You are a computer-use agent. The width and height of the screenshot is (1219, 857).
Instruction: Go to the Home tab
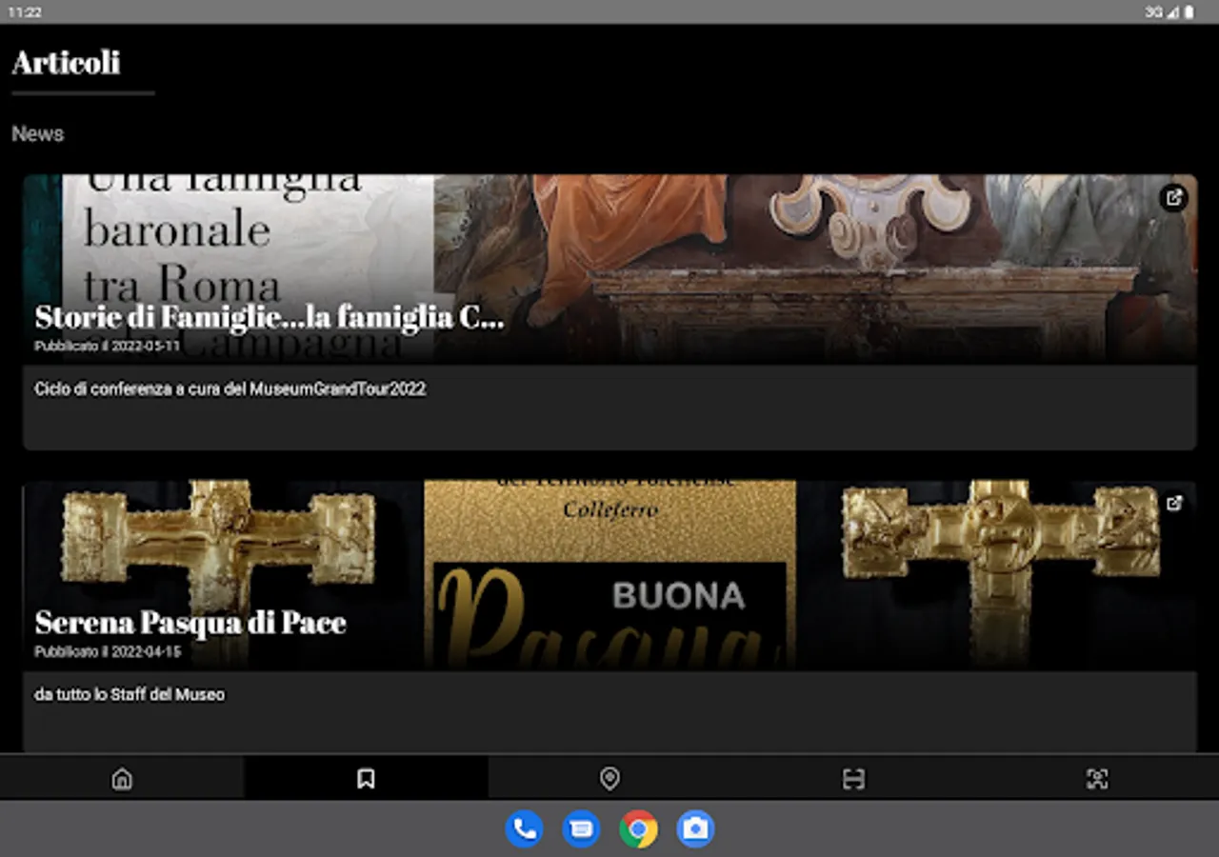(122, 779)
